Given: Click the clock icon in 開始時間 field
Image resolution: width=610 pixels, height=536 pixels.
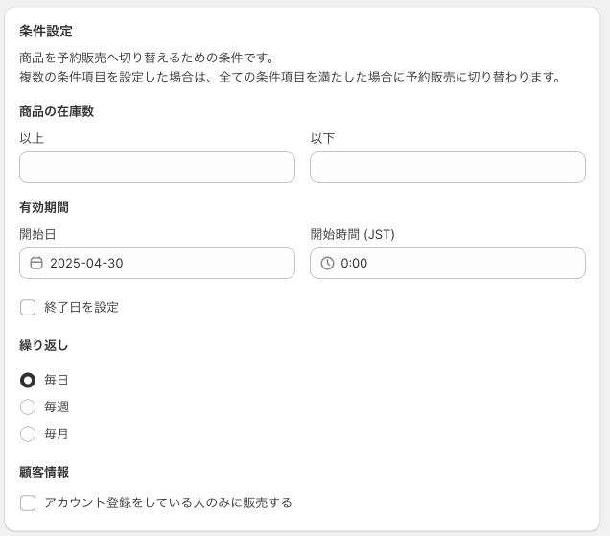Looking at the screenshot, I should tap(327, 263).
